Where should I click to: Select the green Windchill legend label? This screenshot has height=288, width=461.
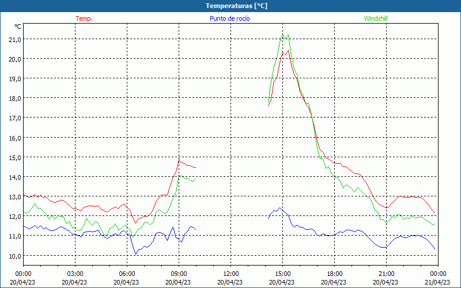[376, 18]
